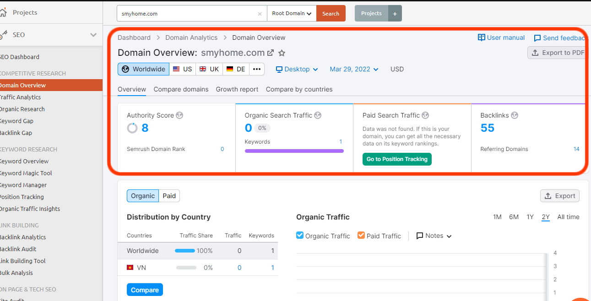The height and width of the screenshot is (301, 591).
Task: Click the DE flag icon in the database selector
Action: tap(229, 69)
